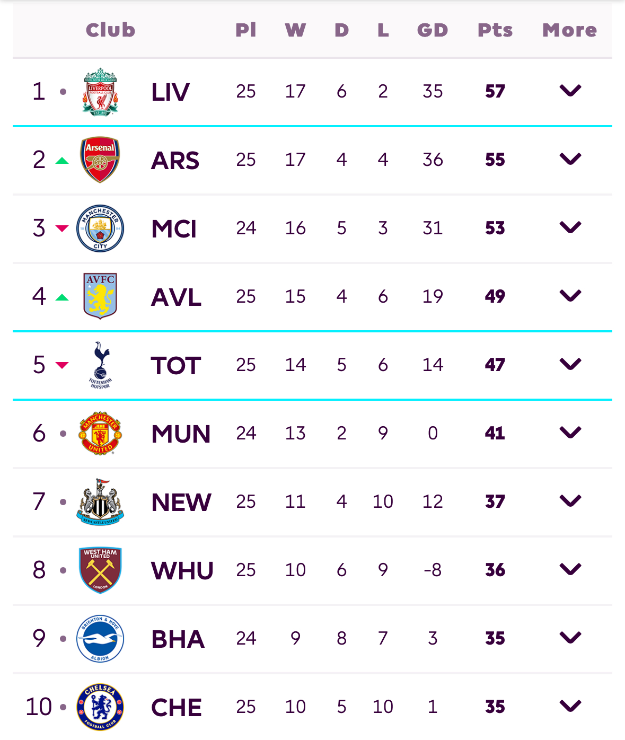The width and height of the screenshot is (625, 740).
Task: Select the Manchester United crest
Action: click(100, 433)
